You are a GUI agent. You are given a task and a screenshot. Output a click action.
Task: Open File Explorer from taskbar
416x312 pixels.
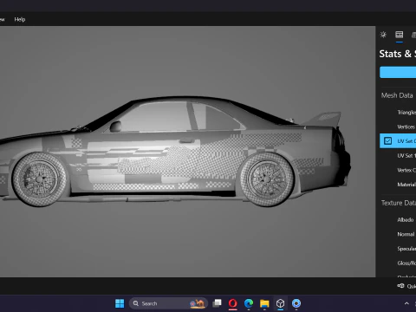click(264, 303)
